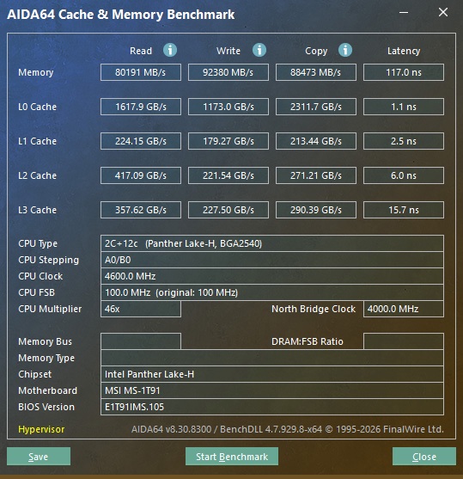Click the L2 Cache read 417.09 GB/s
This screenshot has height=479, width=463.
pyautogui.click(x=141, y=175)
